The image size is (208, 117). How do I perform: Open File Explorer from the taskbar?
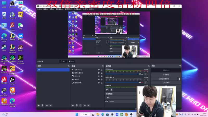(98, 114)
